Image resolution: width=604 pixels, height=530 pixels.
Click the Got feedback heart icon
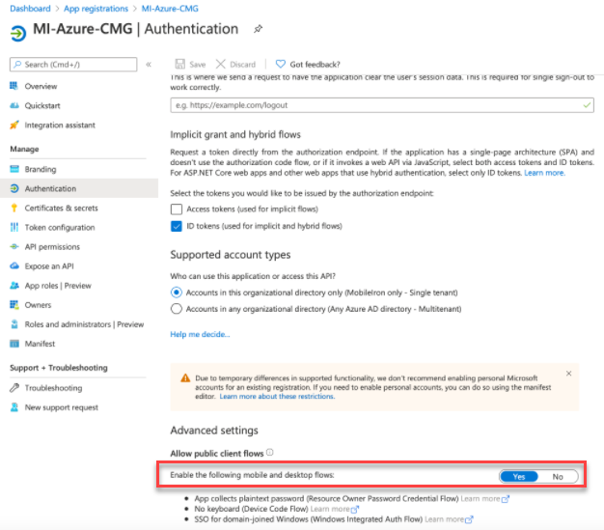281,64
